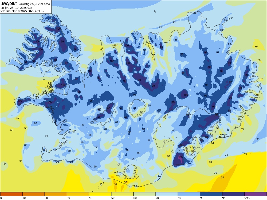Pick the 60–70 pale green legend swatch
The height and width of the screenshot is (200, 267).
point(144,194)
